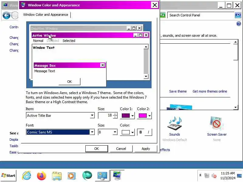This screenshot has height=182, width=243.
Task: Increase item size with up spinner arrow
Action: [x=115, y=114]
